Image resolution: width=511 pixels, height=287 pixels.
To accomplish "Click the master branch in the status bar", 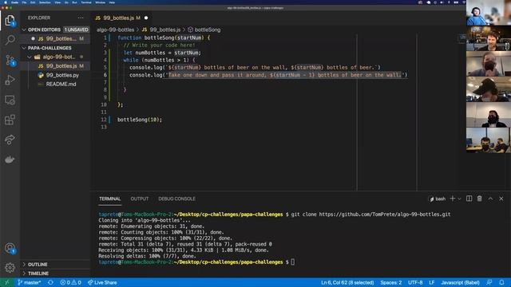I will (29, 282).
